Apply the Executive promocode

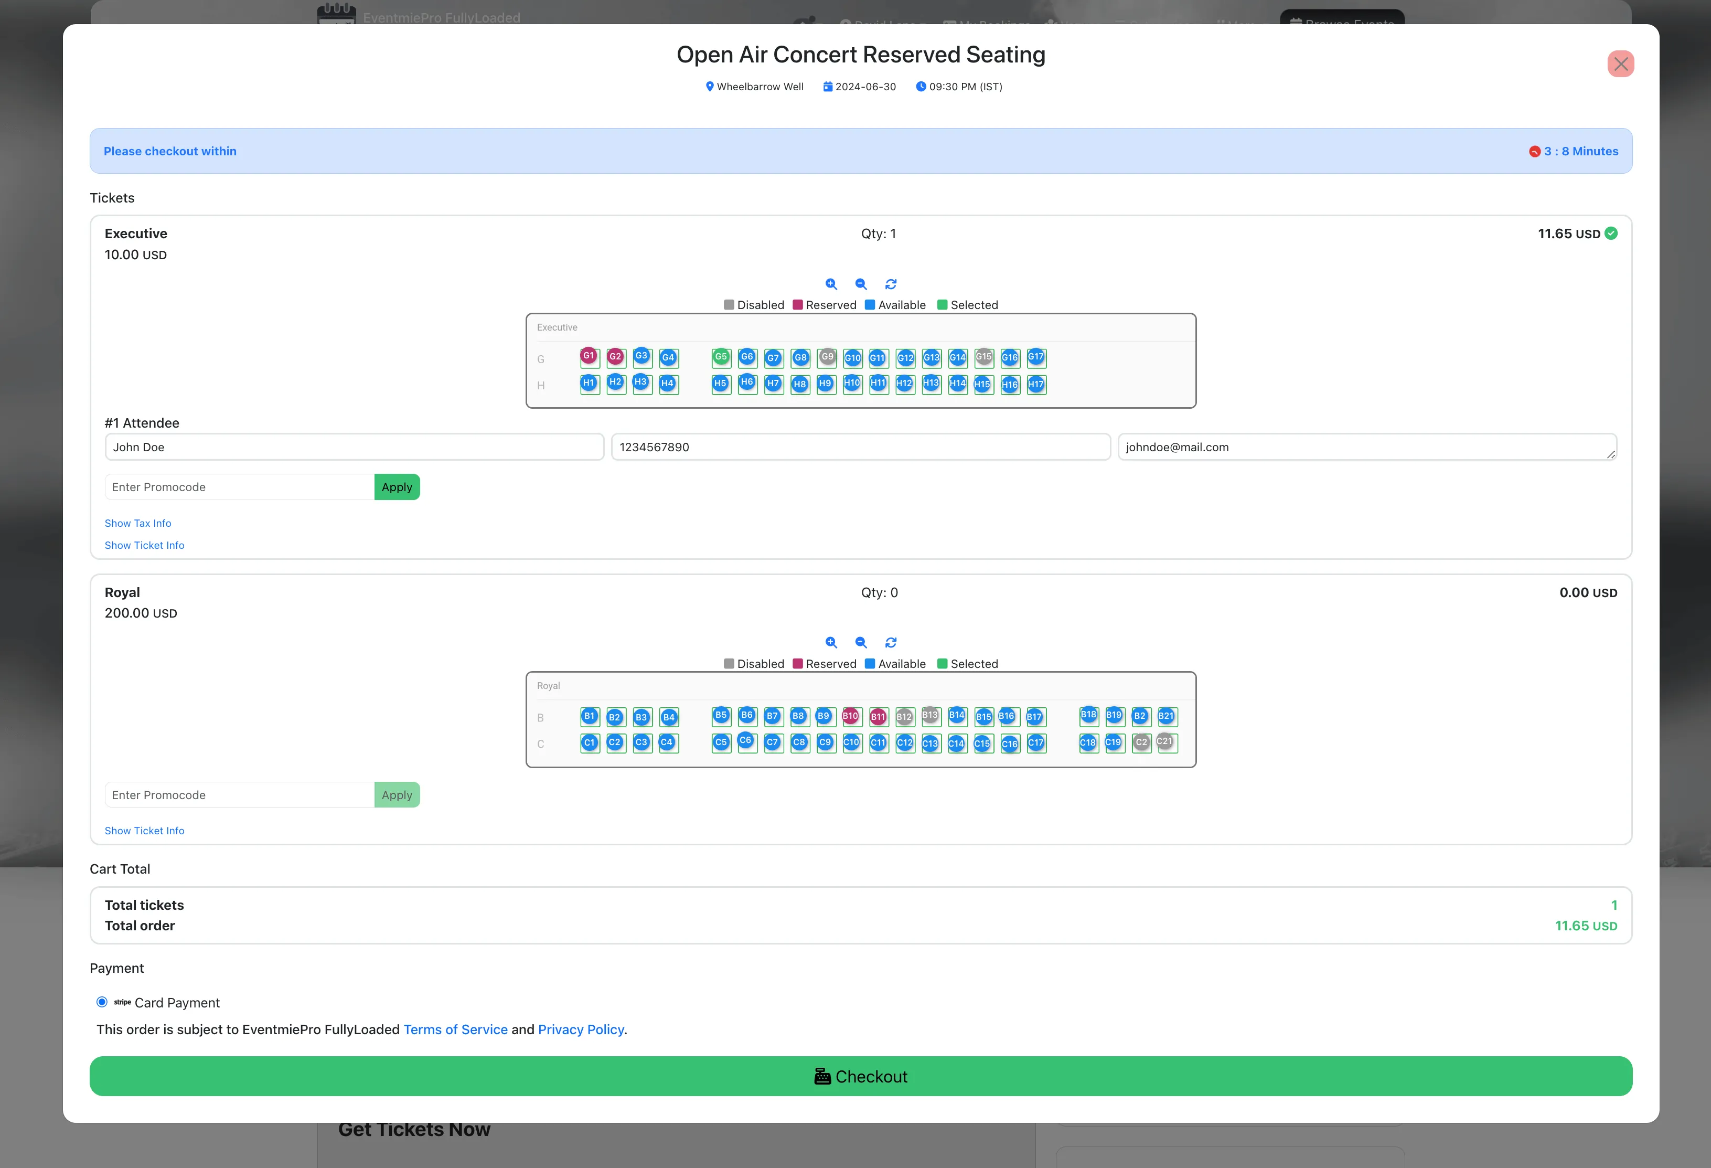pyautogui.click(x=397, y=487)
